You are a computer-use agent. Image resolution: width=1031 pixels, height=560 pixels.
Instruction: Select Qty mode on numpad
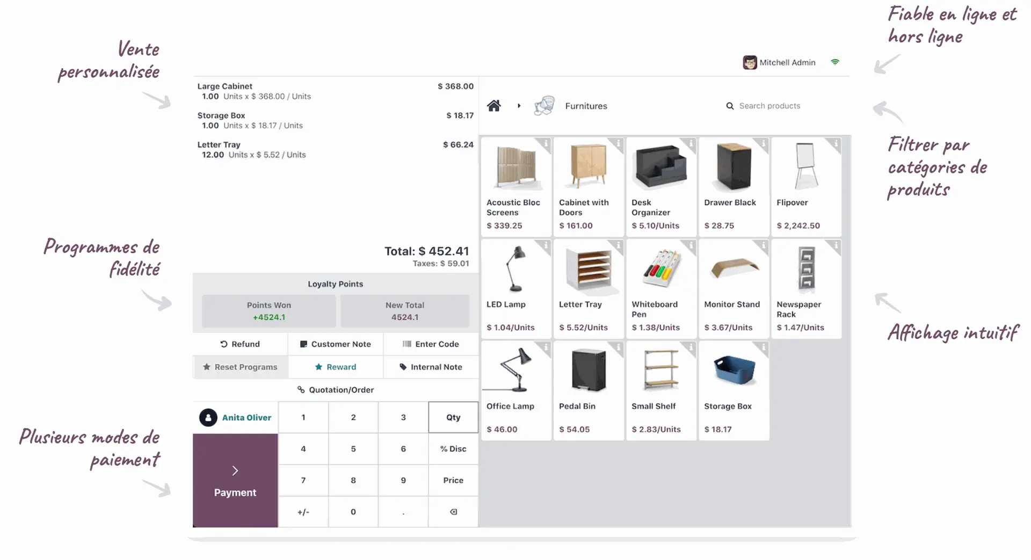point(453,417)
